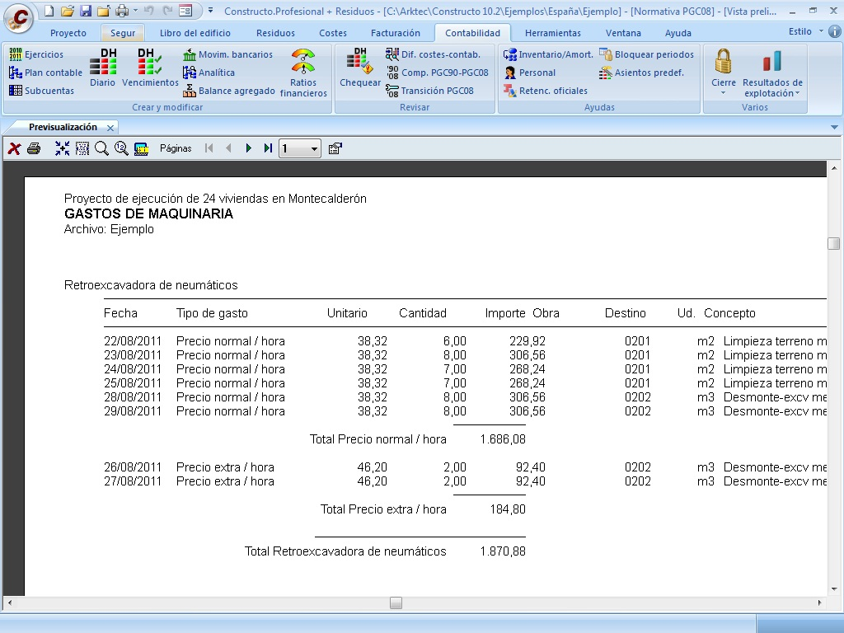The height and width of the screenshot is (633, 844).
Task: Select Ratios financieros
Action: (x=304, y=73)
